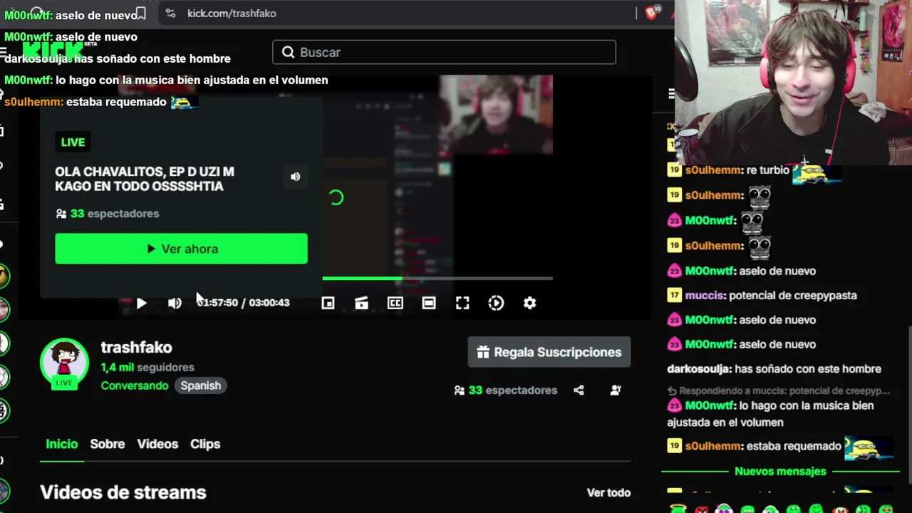Click 33 espectadores beside the share icon
Viewport: 912px width, 513px height.
pyautogui.click(x=506, y=390)
